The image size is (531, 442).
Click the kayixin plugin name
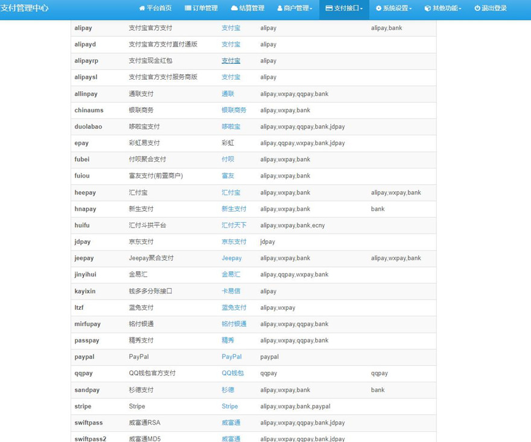click(x=85, y=291)
